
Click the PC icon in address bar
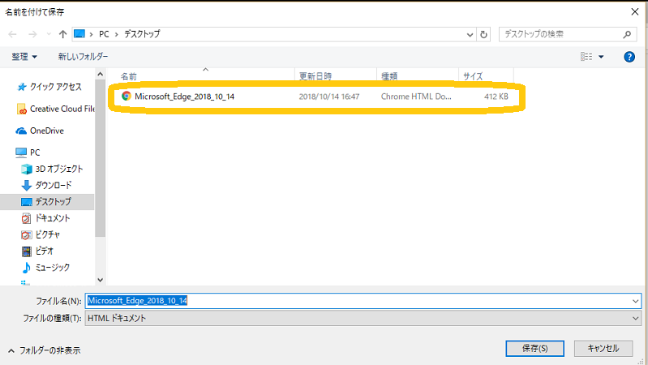tap(79, 34)
